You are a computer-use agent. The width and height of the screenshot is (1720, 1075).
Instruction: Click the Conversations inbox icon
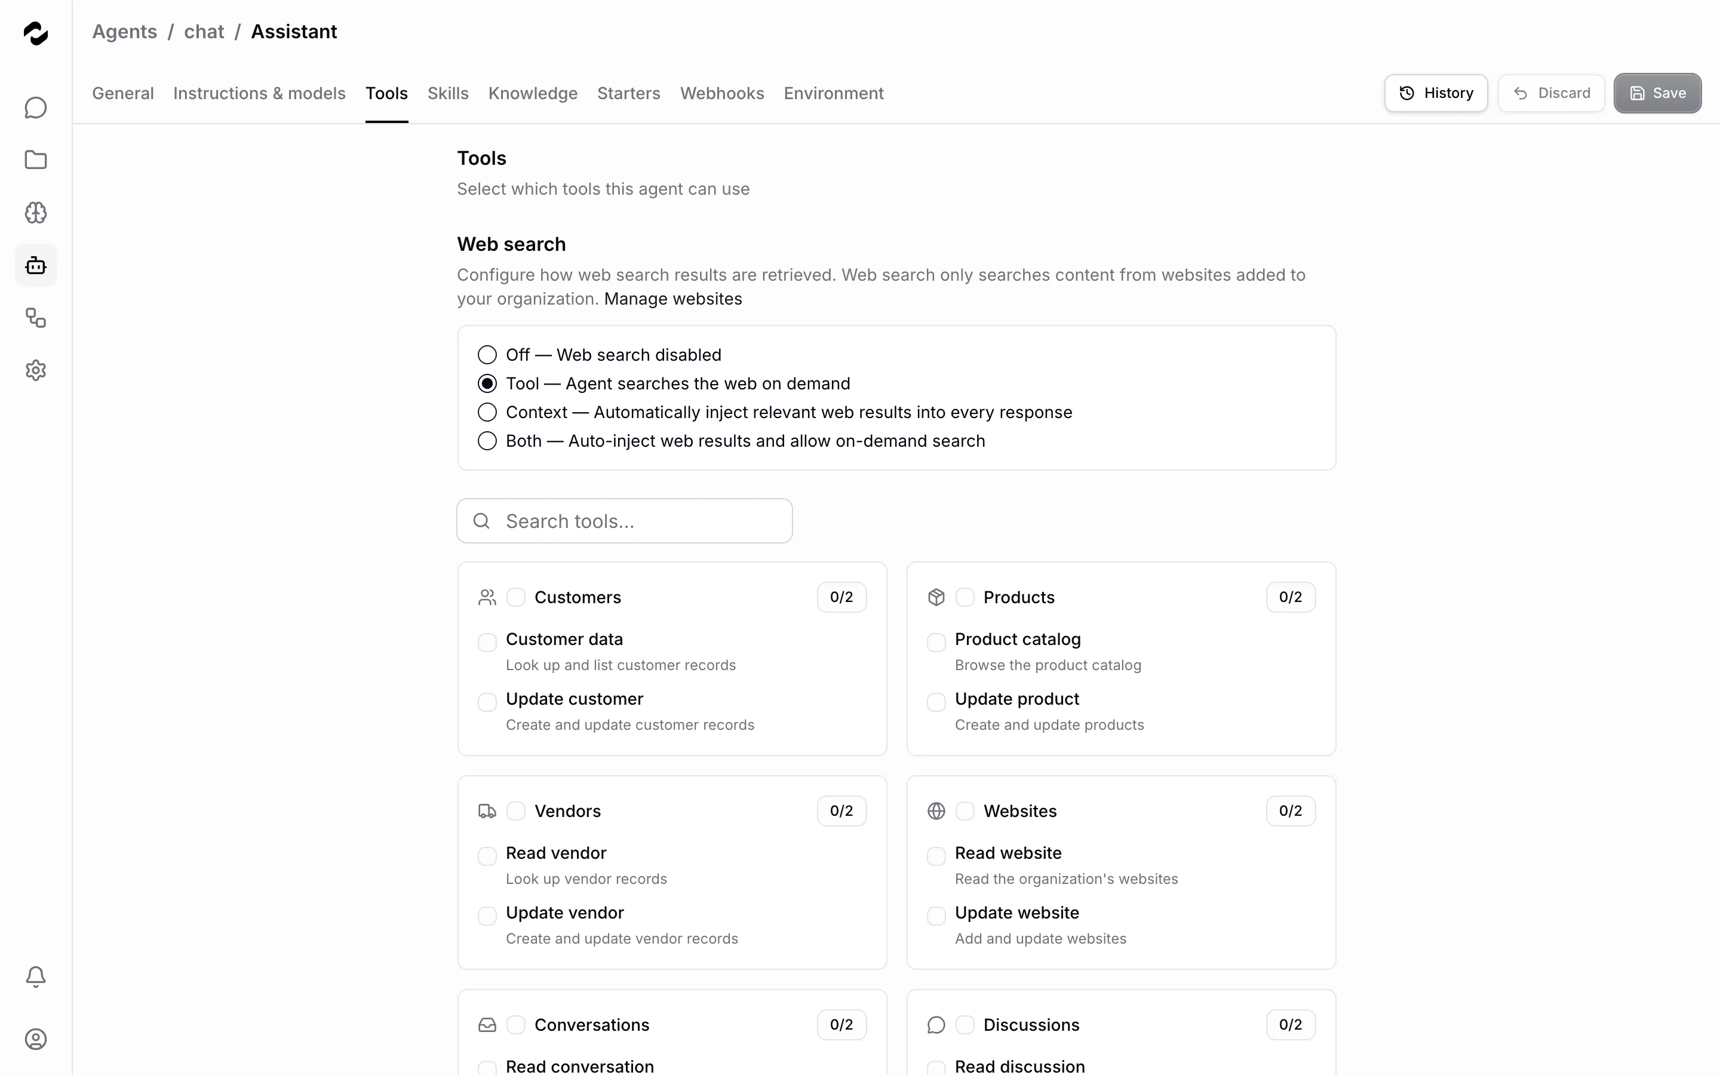(x=487, y=1025)
